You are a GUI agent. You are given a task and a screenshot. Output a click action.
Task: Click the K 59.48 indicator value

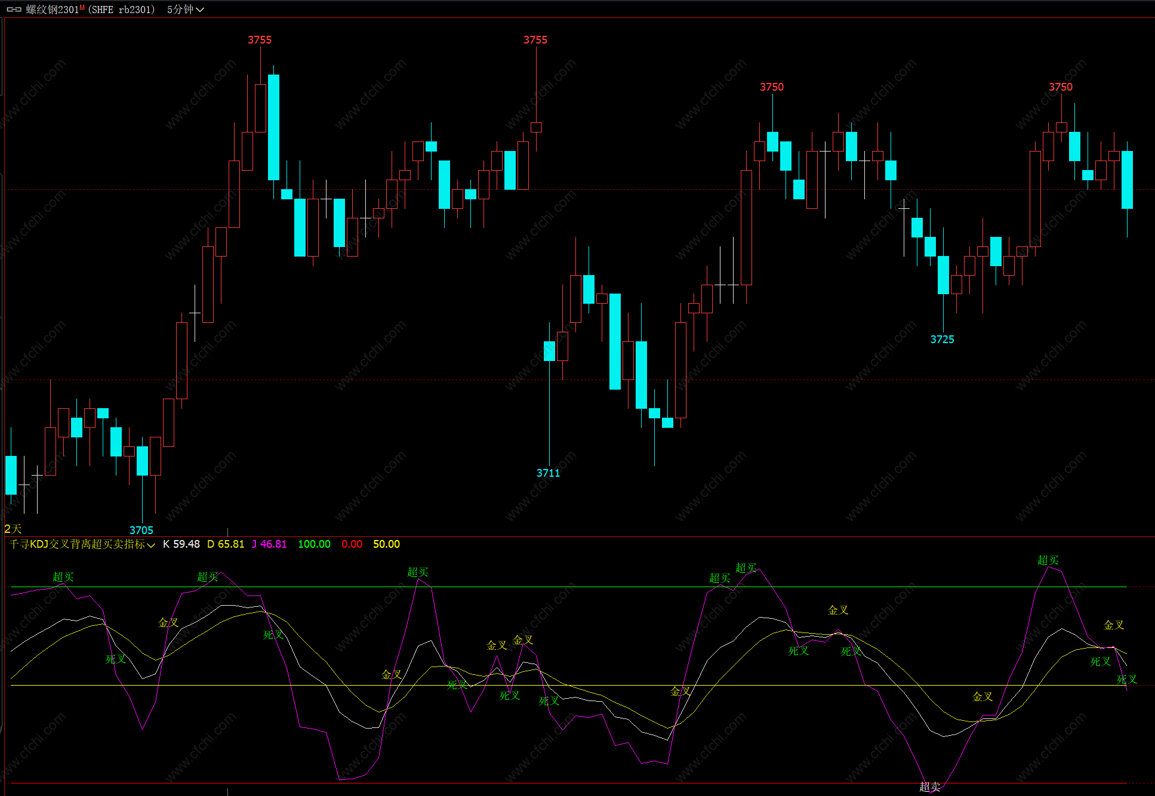pyautogui.click(x=181, y=544)
